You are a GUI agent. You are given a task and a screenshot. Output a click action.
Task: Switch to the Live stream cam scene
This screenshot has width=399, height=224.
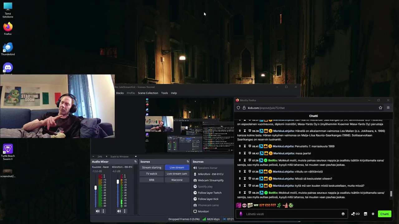[x=177, y=174]
